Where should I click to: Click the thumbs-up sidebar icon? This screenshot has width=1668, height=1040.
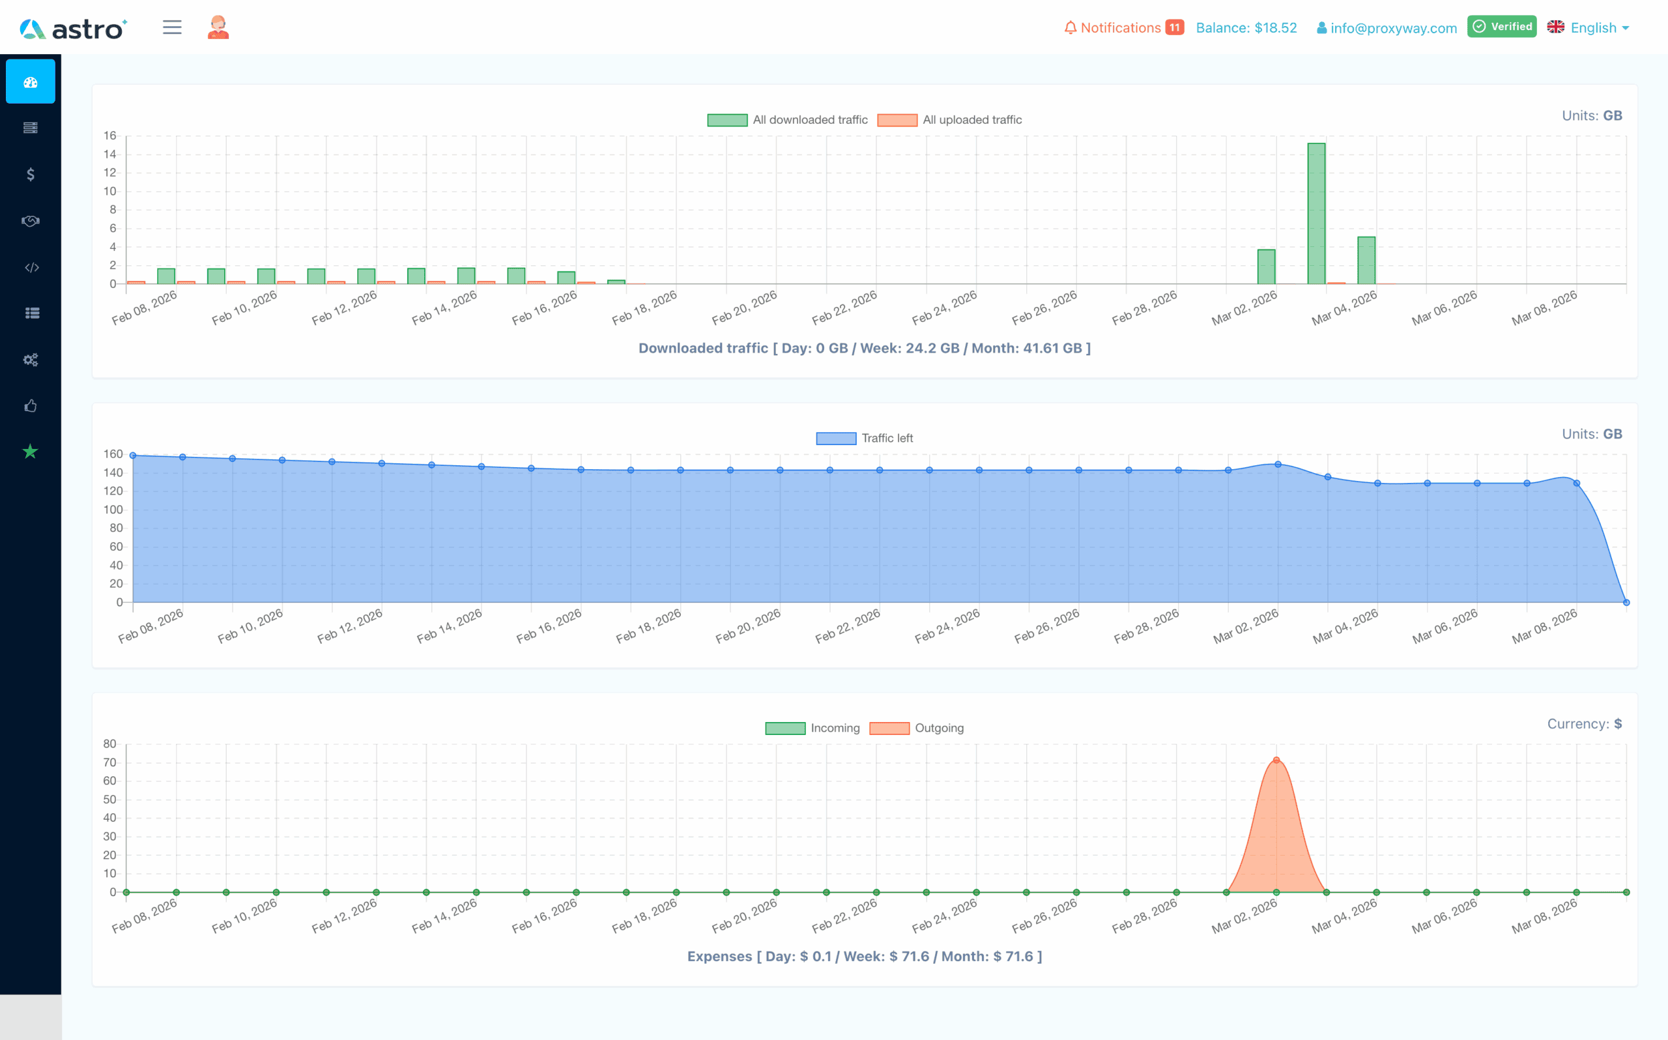pos(30,406)
